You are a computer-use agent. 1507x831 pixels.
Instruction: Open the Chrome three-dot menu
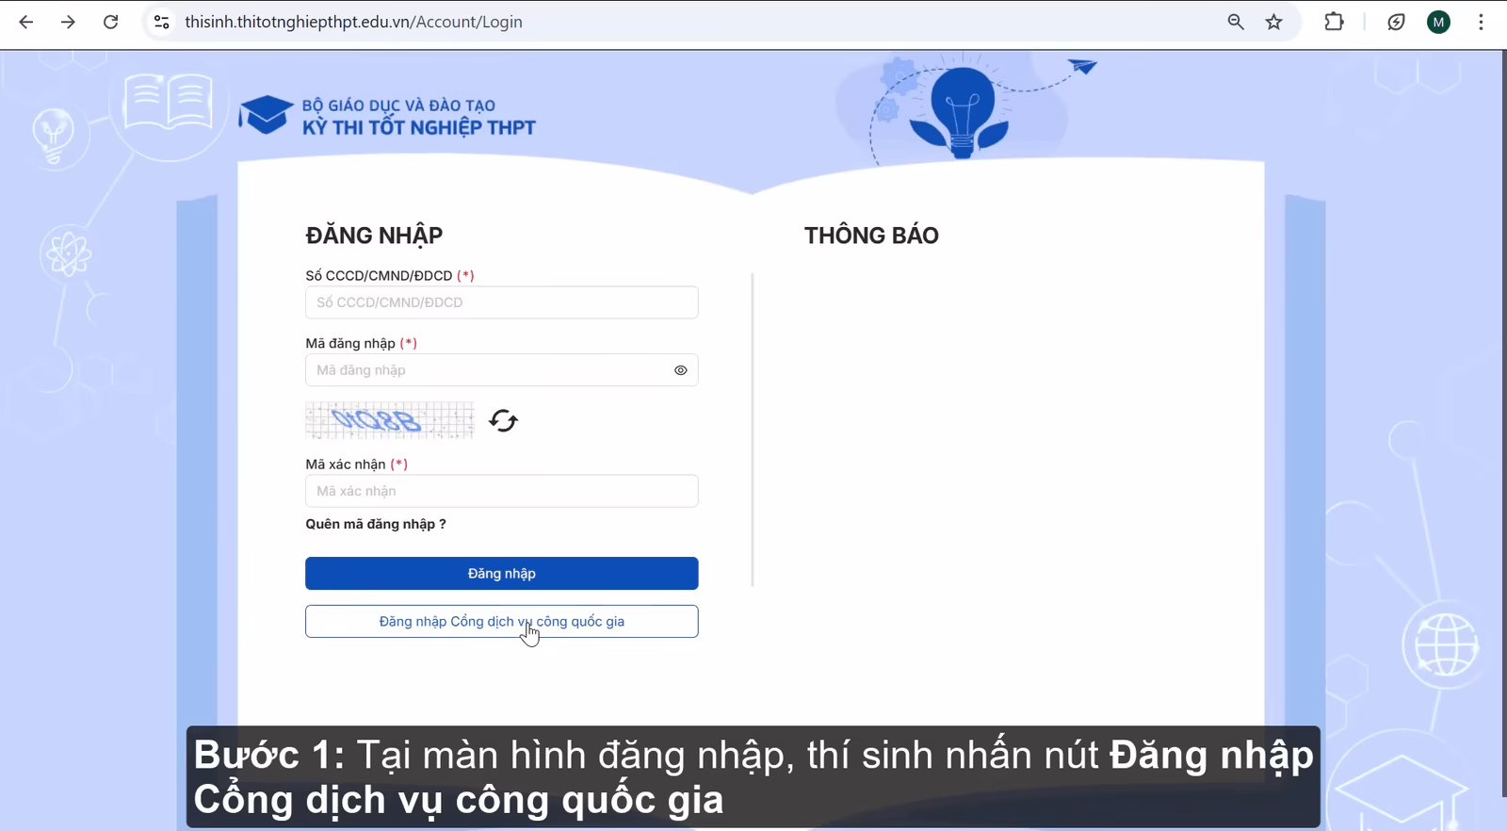(x=1481, y=22)
